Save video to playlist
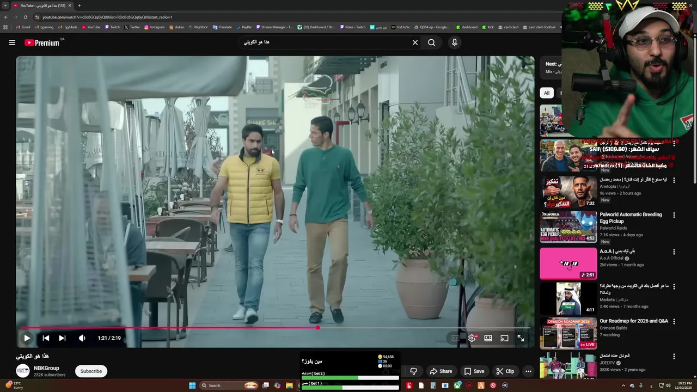 coord(474,371)
